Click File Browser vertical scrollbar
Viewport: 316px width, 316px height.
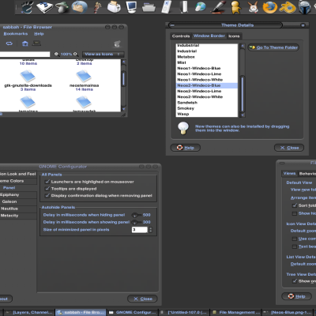coord(123,85)
